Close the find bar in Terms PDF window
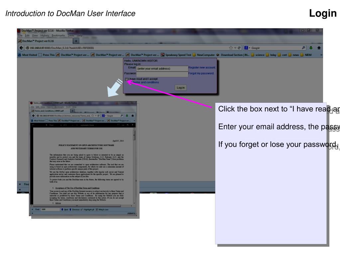The image size is (340, 255). pos(33,209)
